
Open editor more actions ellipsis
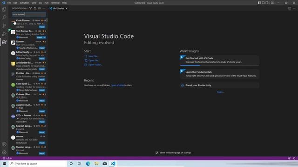(294, 8)
